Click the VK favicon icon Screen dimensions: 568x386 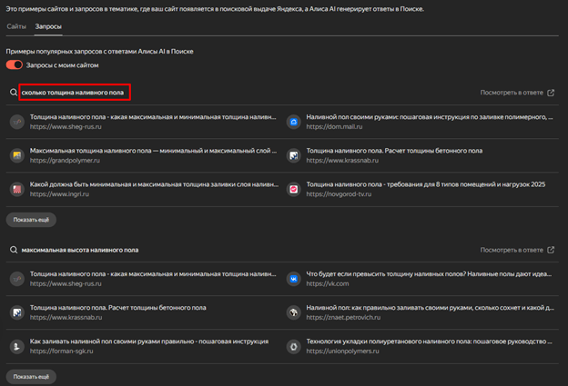294,279
